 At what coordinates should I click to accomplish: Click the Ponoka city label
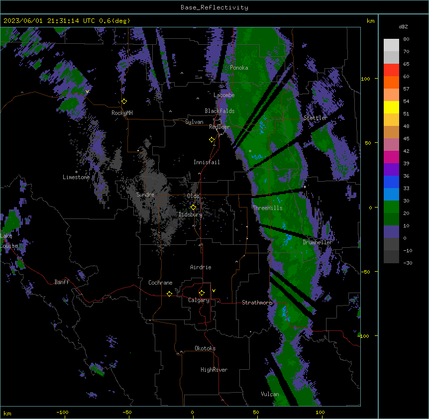click(239, 68)
